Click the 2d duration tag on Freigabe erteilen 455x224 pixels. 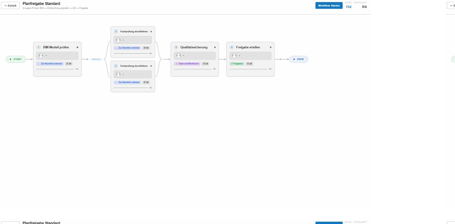point(249,64)
